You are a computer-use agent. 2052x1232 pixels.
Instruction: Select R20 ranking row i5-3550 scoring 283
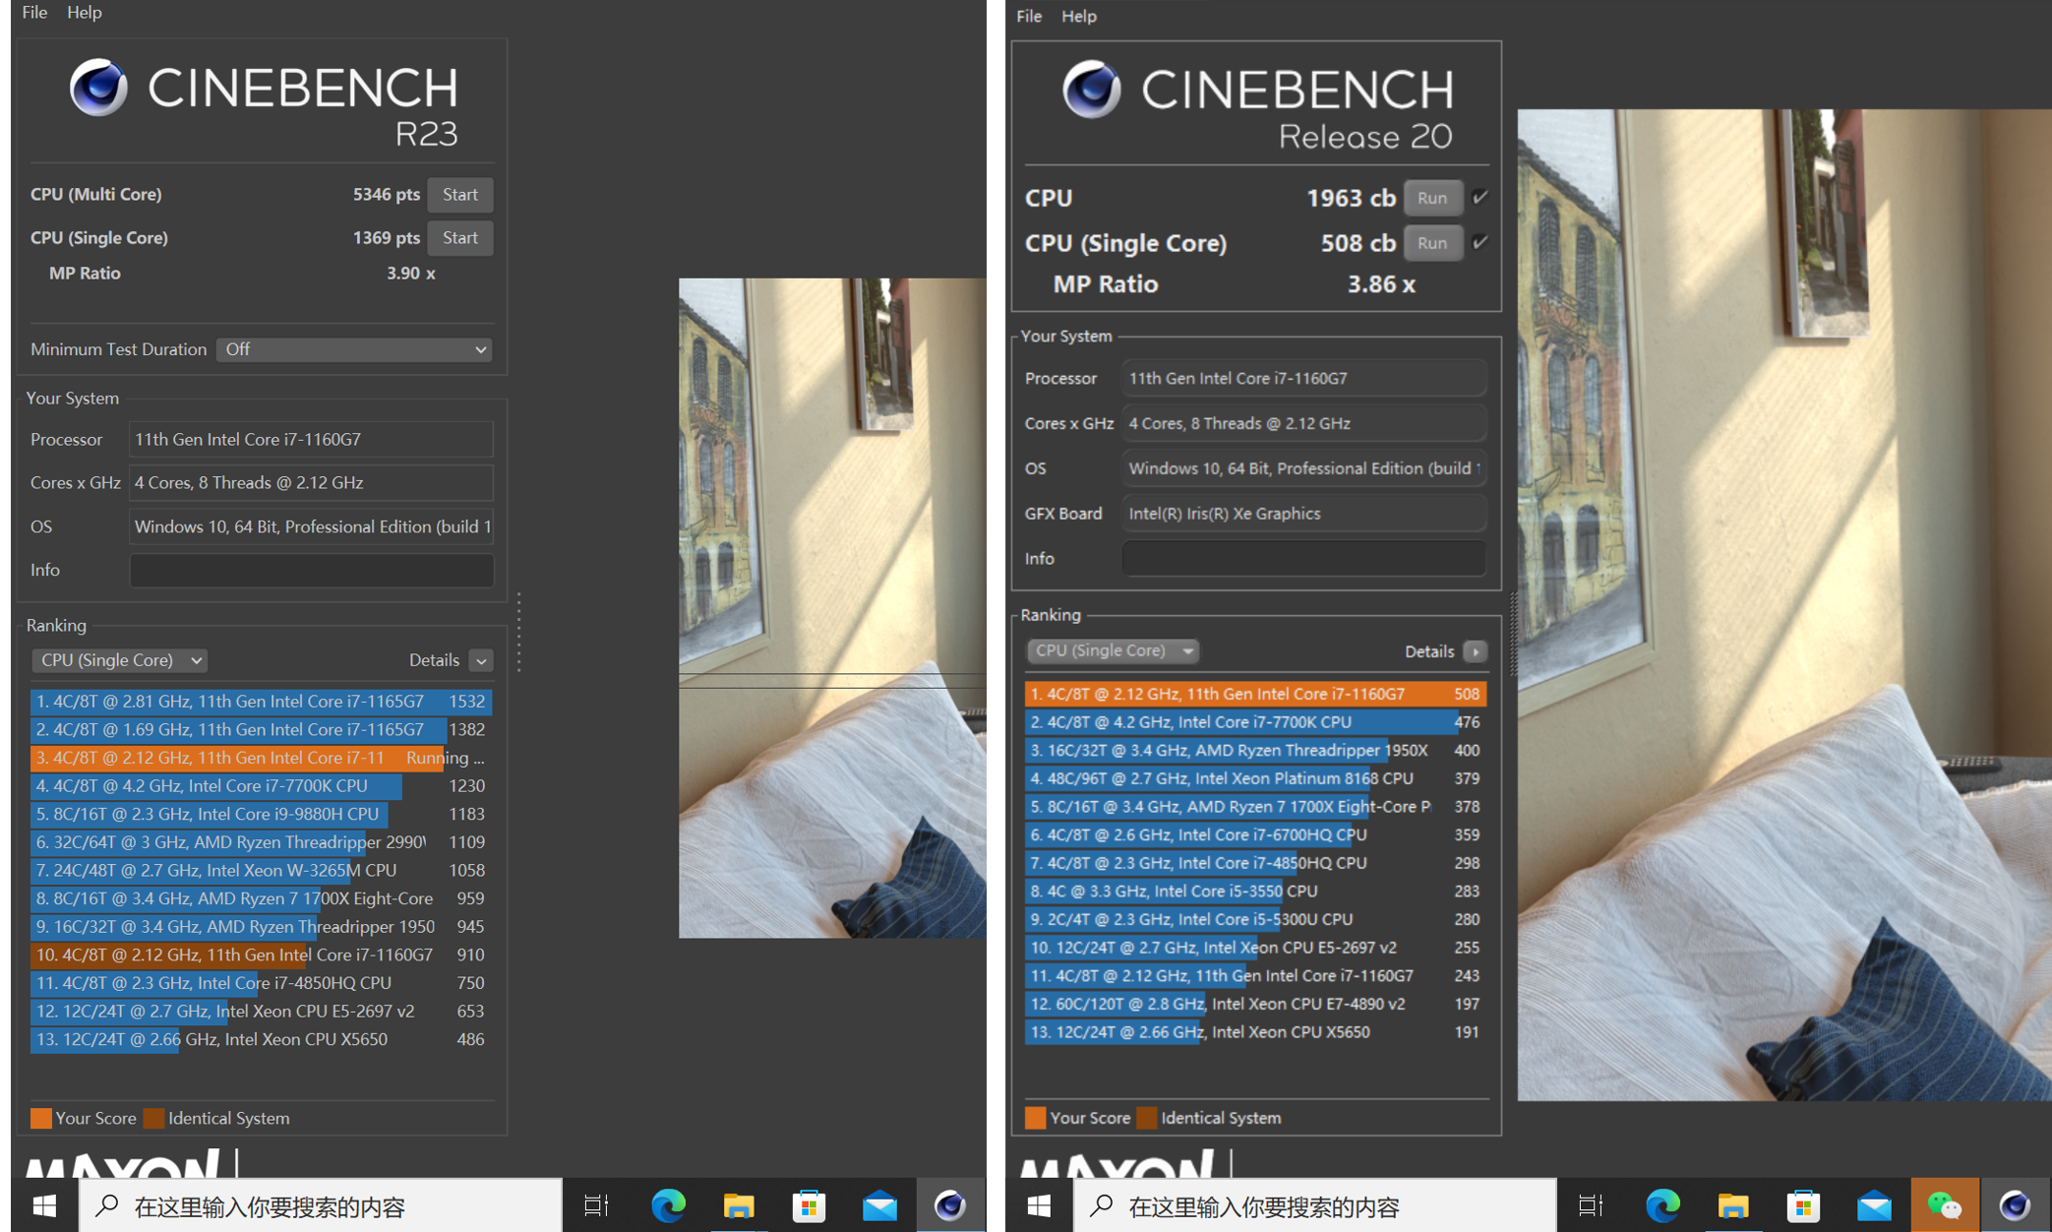click(x=1255, y=892)
